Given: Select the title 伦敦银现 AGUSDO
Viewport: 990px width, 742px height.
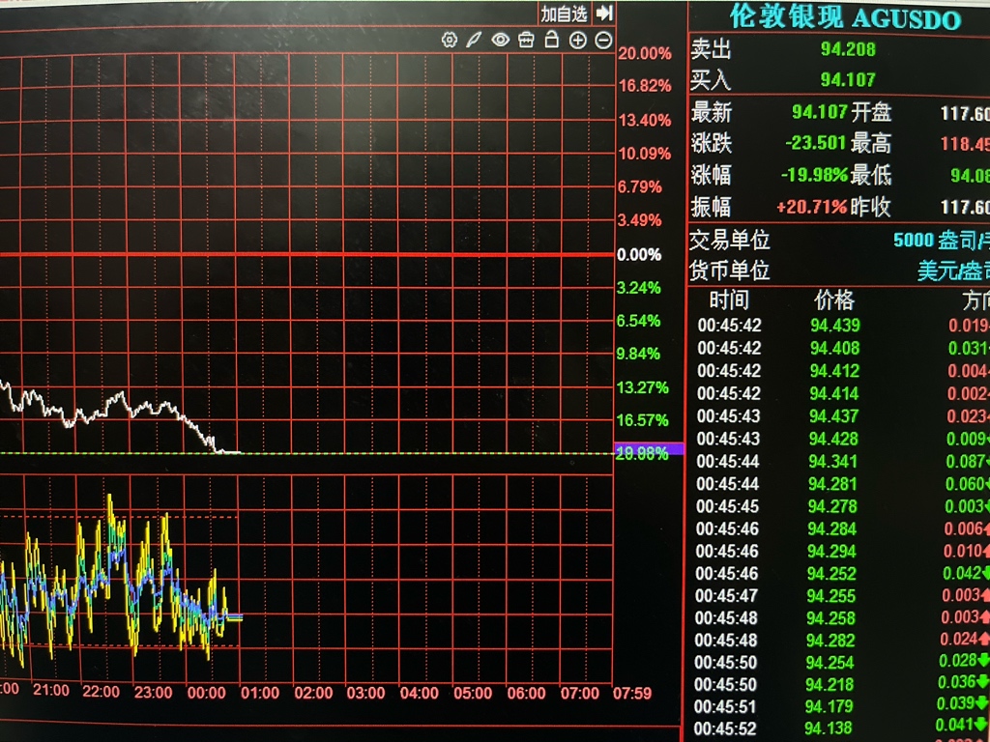Looking at the screenshot, I should 845,17.
